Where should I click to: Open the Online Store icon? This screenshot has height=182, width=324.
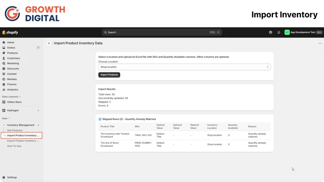tap(4, 102)
